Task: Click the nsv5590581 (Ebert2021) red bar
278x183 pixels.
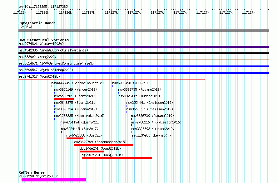Action: pyautogui.click(x=64, y=99)
